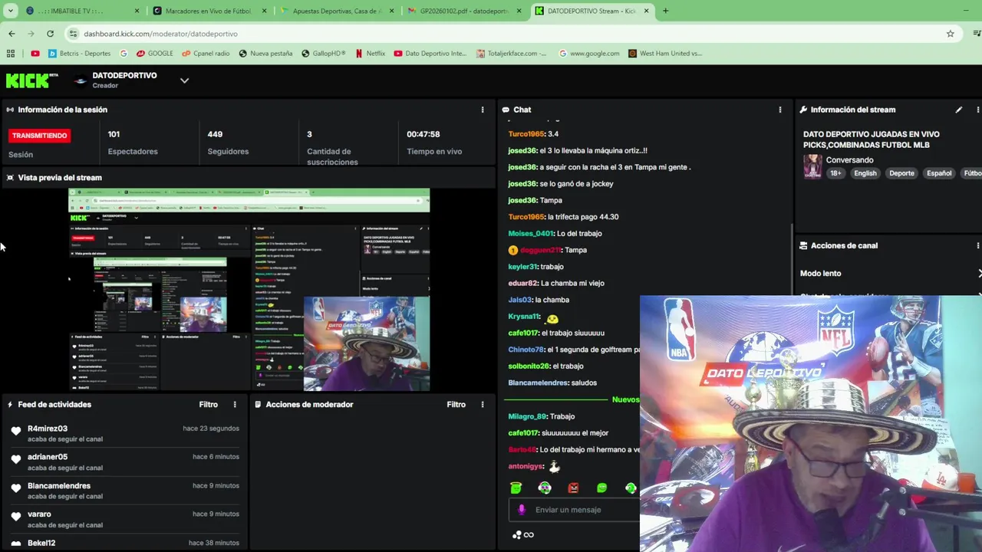Edit stream info with the pencil icon
982x552 pixels.
[958, 110]
